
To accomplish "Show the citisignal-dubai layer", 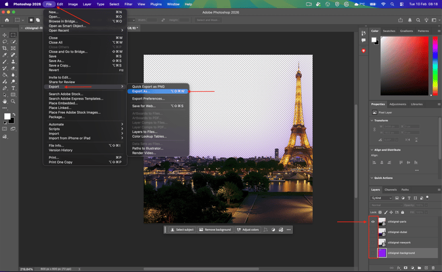I will (x=373, y=232).
